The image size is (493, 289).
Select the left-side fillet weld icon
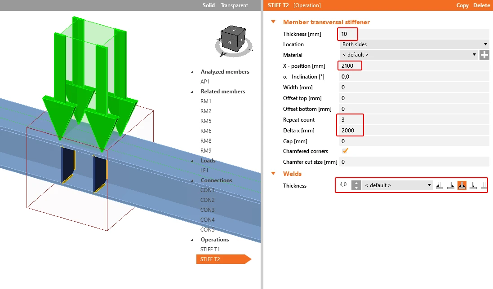pyautogui.click(x=439, y=185)
